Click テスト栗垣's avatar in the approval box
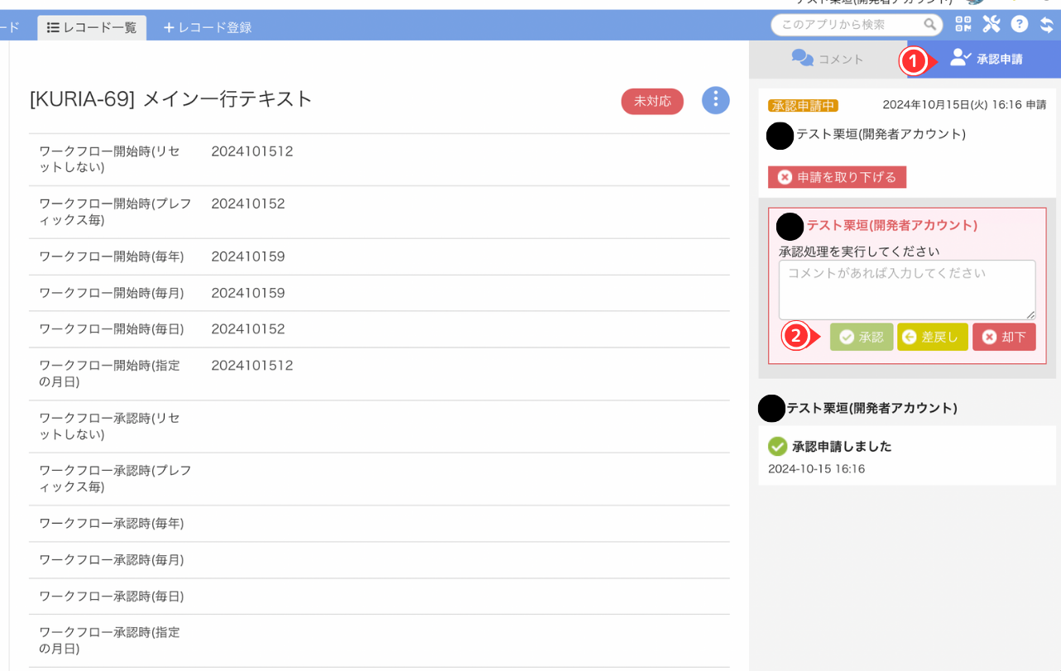The width and height of the screenshot is (1061, 671). (x=790, y=225)
